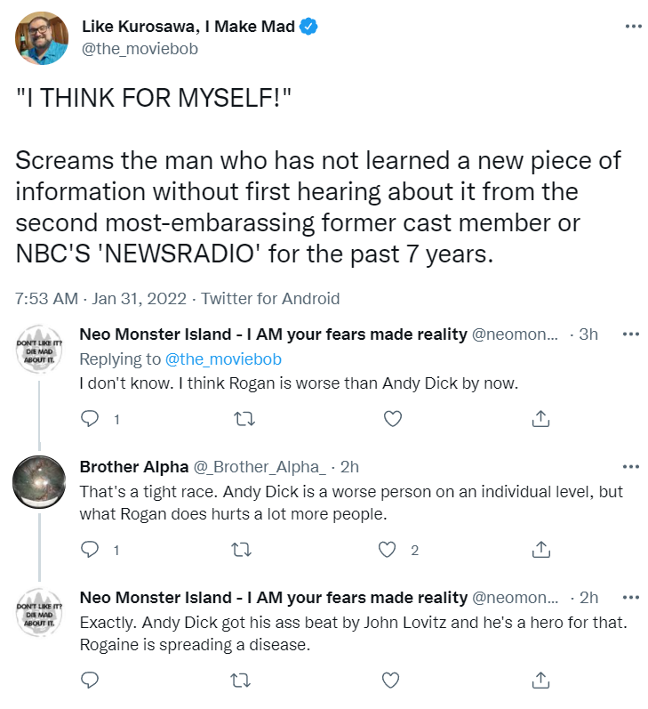Image resolution: width=648 pixels, height=709 pixels.
Task: Retweet the first Neo Monster Island reply
Action: coord(244,419)
